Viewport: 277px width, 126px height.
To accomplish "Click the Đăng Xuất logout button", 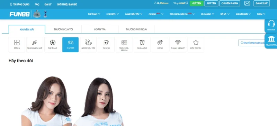I will [262, 3].
